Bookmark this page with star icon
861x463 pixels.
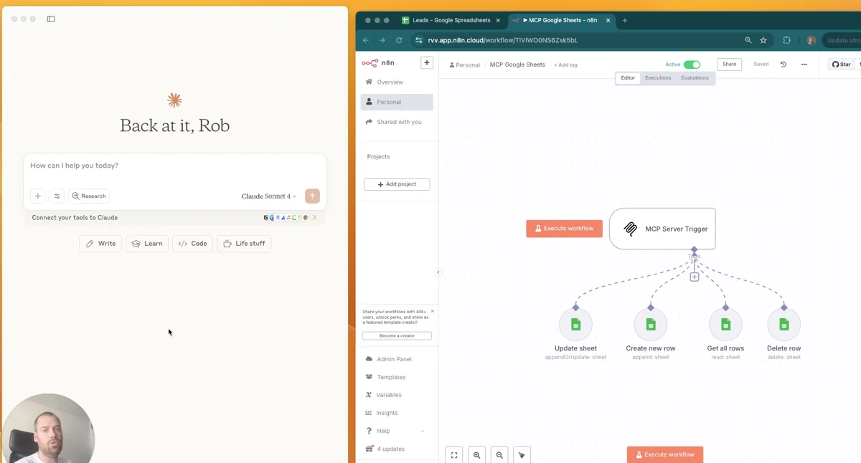point(763,40)
